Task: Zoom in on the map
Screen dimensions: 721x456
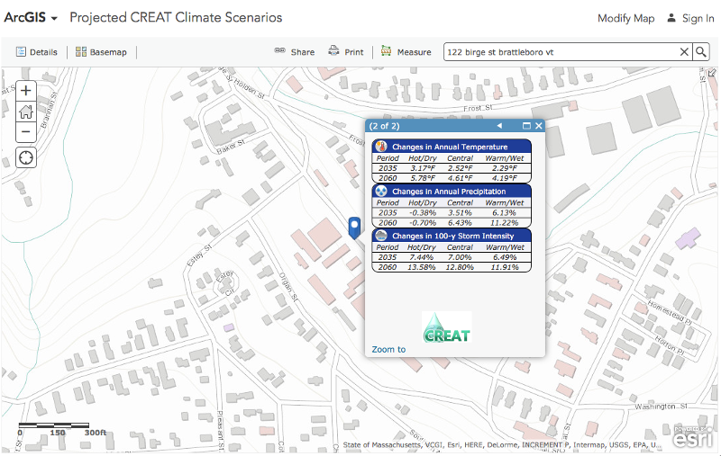Action: pyautogui.click(x=26, y=91)
